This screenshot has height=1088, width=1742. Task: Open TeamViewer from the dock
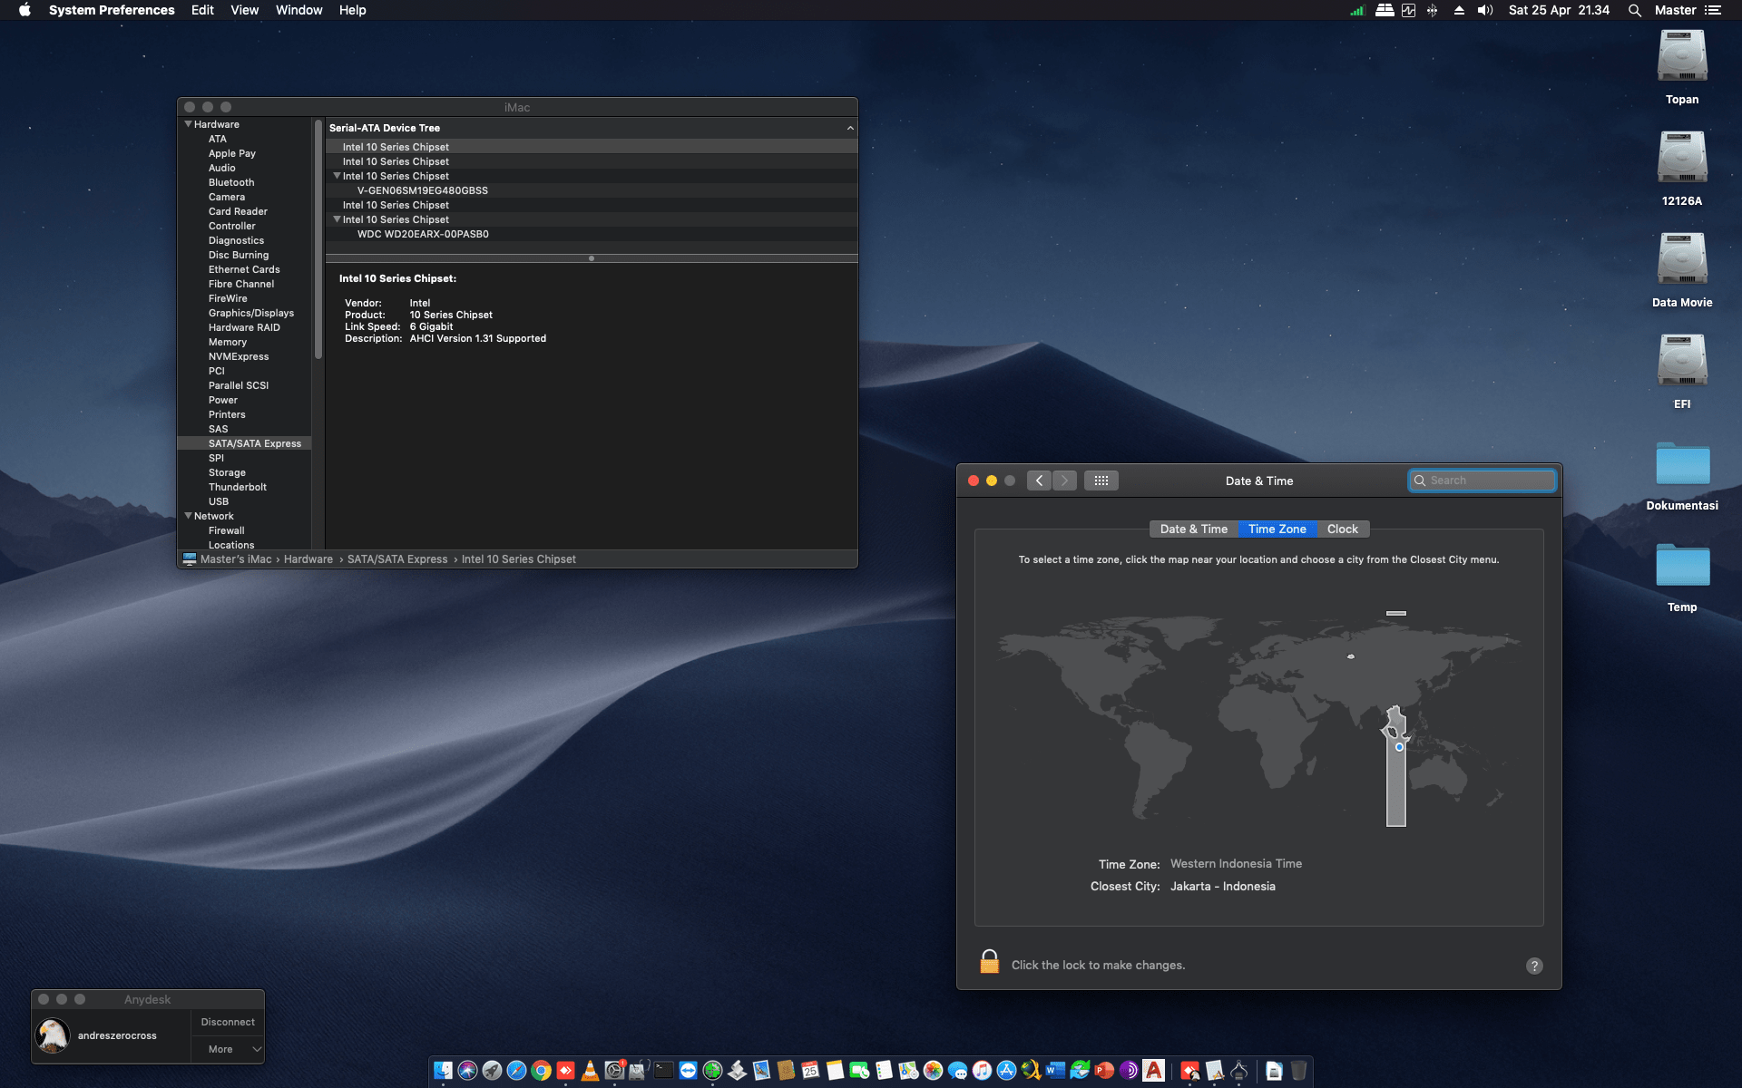point(688,1071)
